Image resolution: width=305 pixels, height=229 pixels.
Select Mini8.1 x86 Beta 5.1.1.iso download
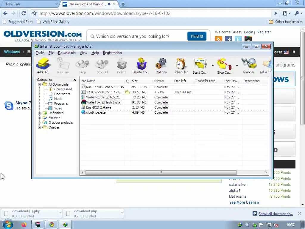click(174, 87)
